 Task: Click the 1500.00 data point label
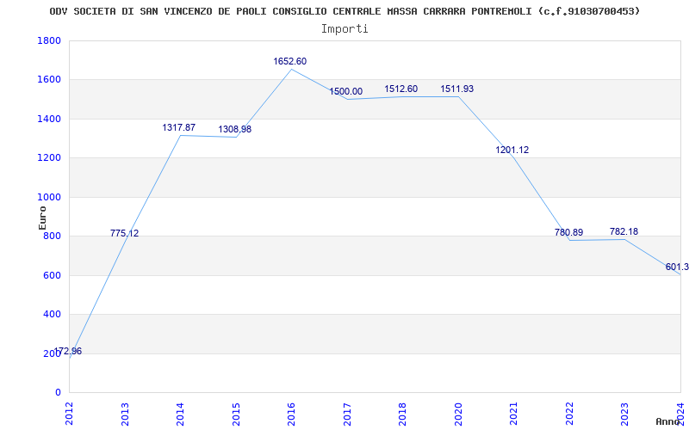coord(346,92)
